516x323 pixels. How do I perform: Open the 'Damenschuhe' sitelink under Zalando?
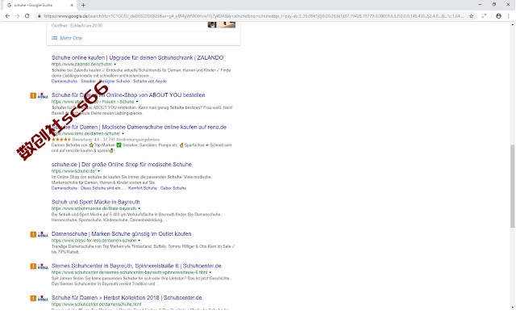click(64, 81)
